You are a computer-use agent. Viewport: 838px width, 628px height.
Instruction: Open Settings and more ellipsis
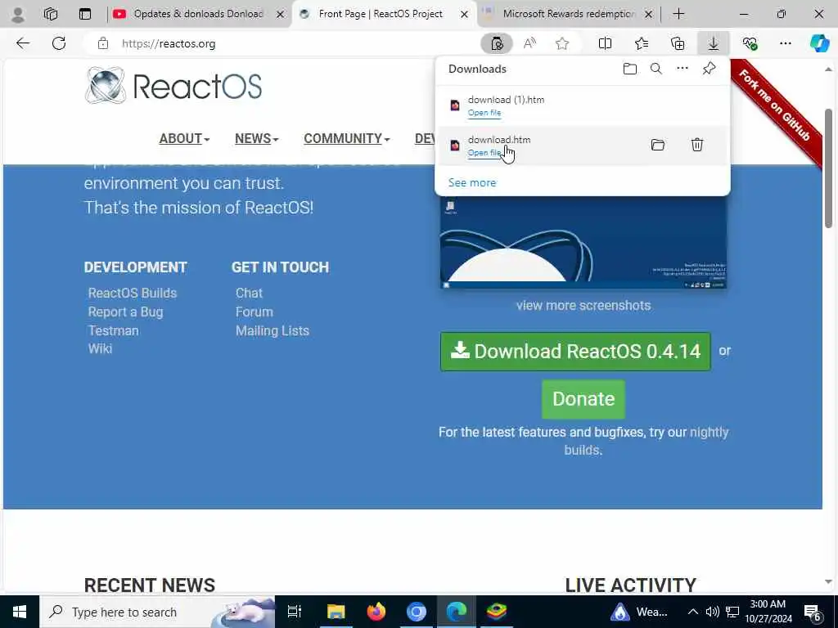point(785,43)
